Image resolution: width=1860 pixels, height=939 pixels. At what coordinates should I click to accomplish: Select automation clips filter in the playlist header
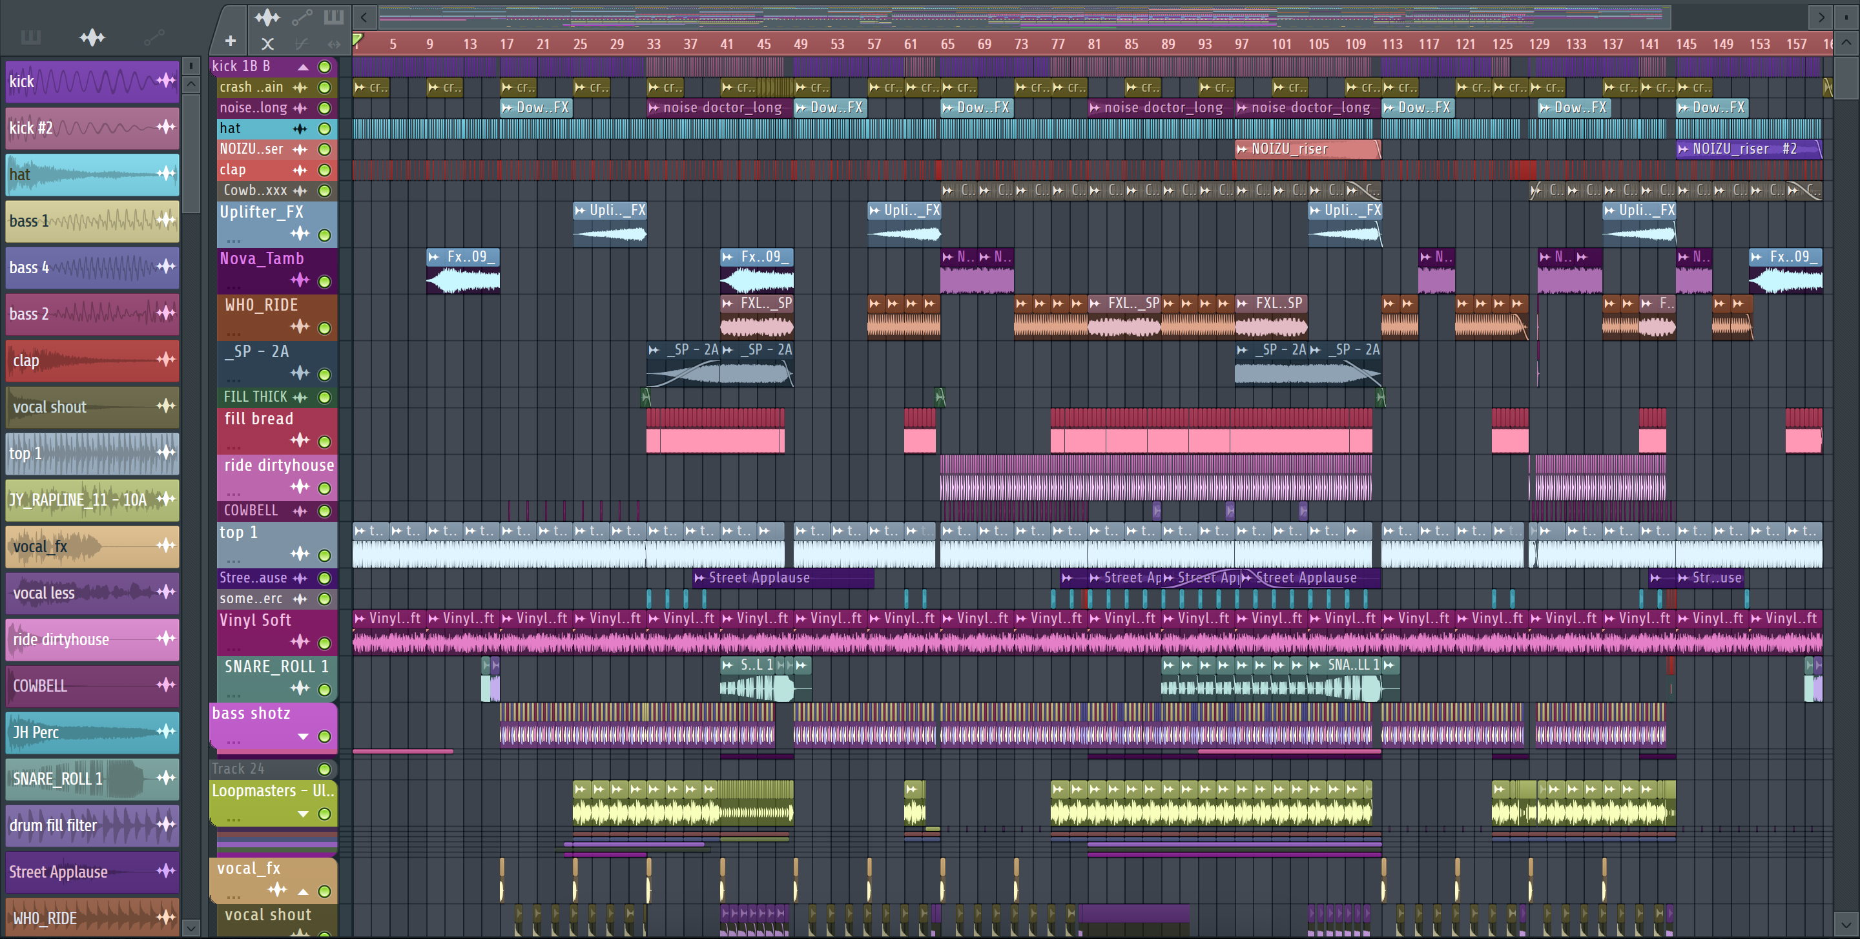coord(302,17)
